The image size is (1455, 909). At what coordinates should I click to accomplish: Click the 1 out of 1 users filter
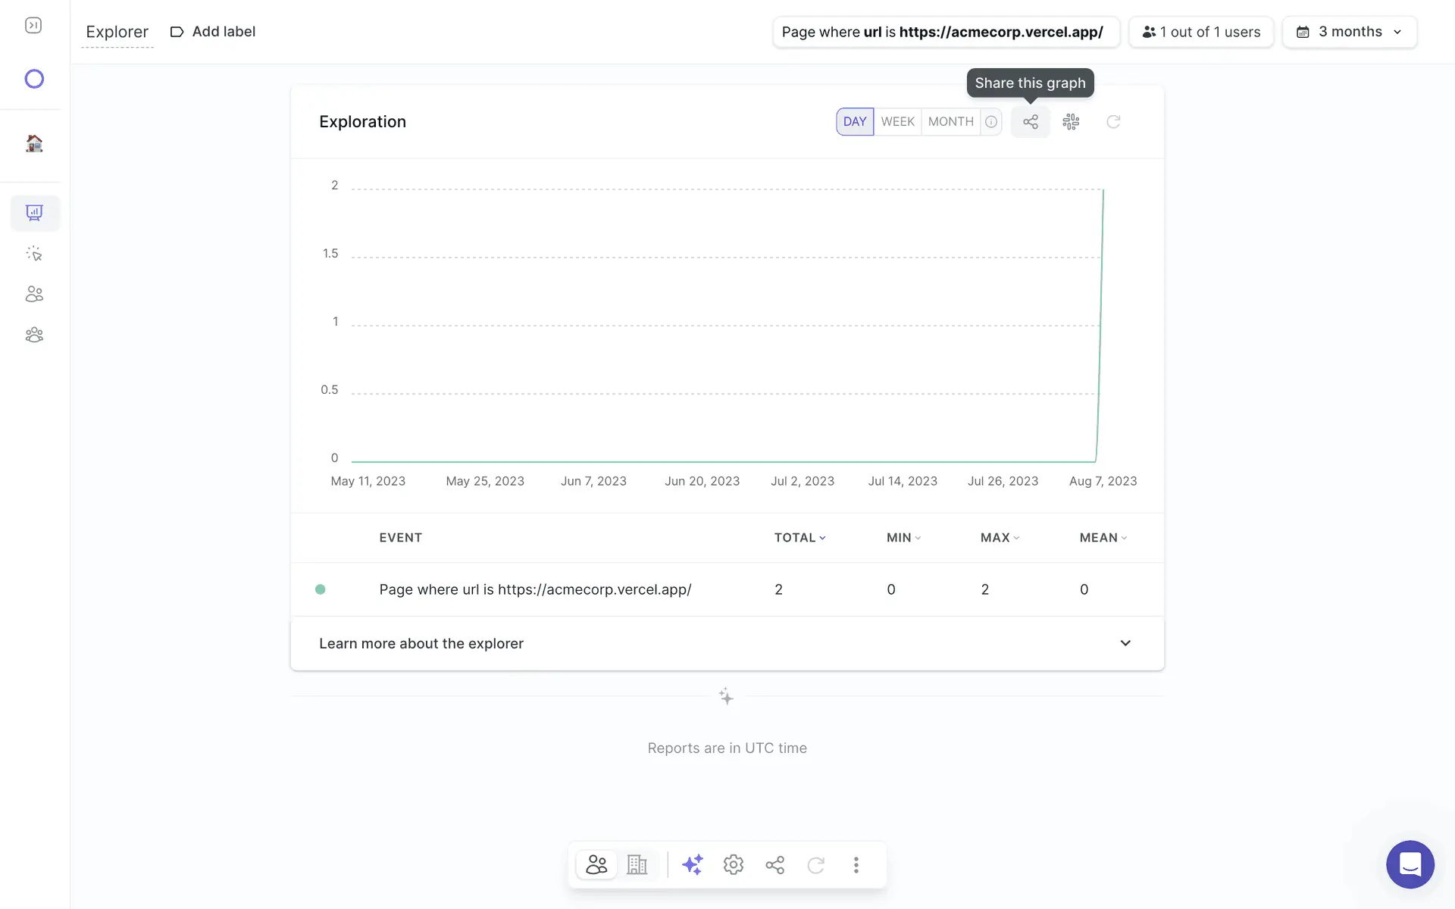pyautogui.click(x=1201, y=32)
